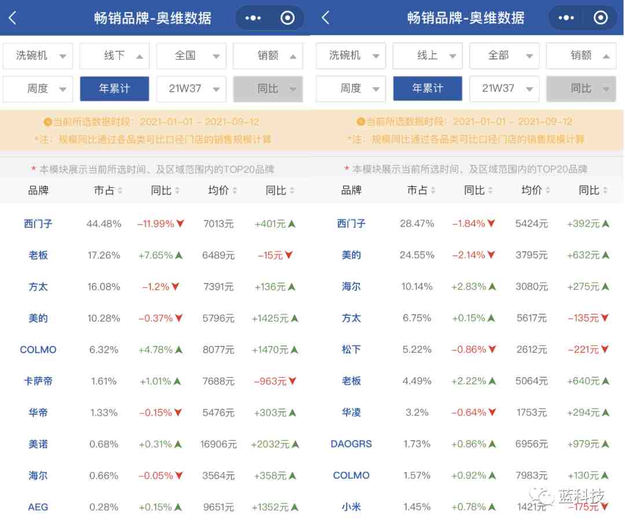This screenshot has width=625, height=524.
Task: Select 24.55% market share value
Action: [417, 256]
